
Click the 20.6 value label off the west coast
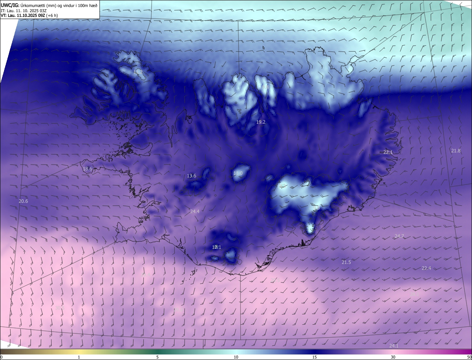[23, 201]
